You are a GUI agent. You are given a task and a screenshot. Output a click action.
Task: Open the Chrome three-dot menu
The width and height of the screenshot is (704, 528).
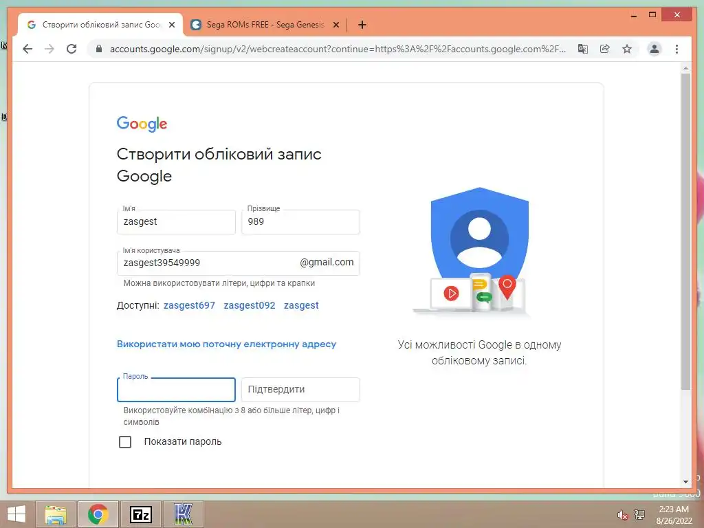(x=676, y=49)
